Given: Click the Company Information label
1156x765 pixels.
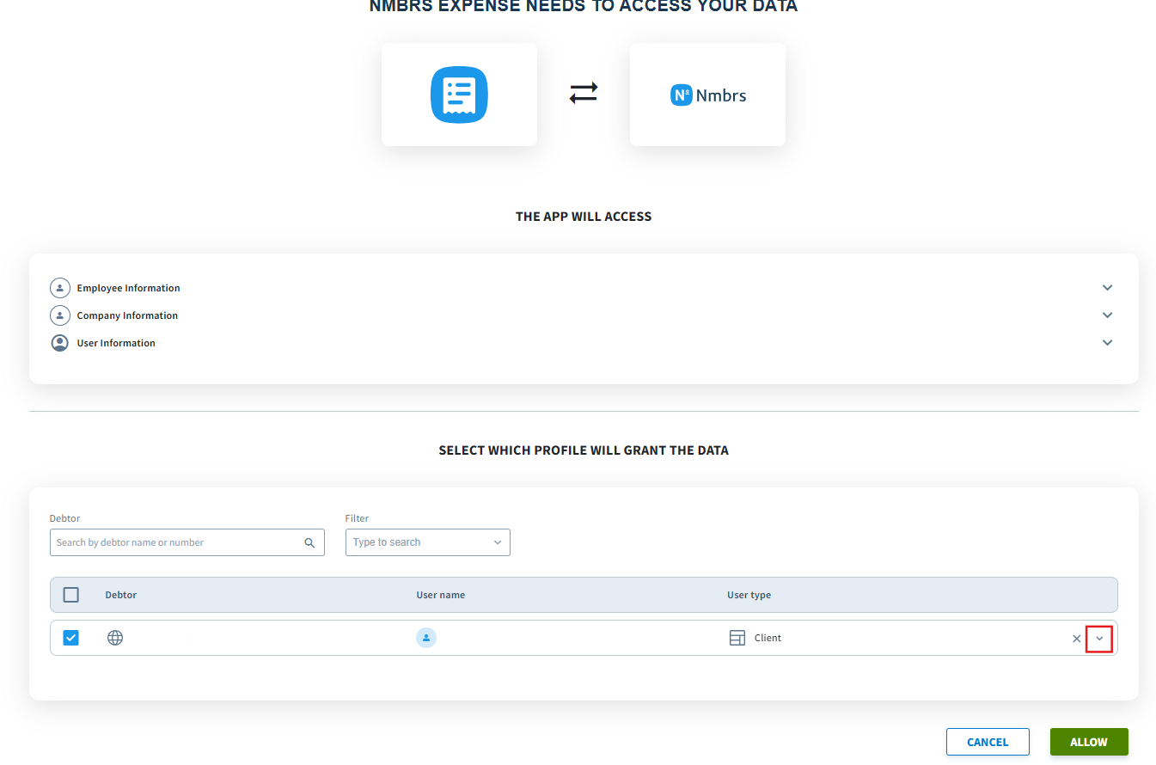Looking at the screenshot, I should click(127, 315).
